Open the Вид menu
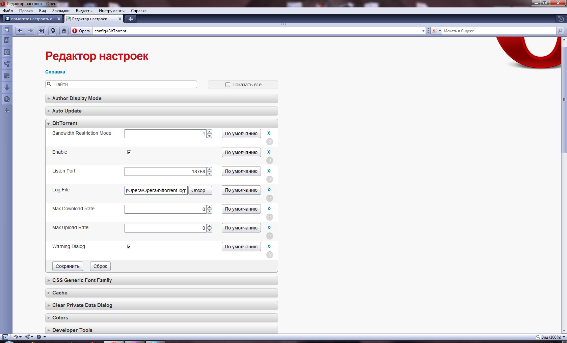The height and width of the screenshot is (343, 567). coord(43,11)
